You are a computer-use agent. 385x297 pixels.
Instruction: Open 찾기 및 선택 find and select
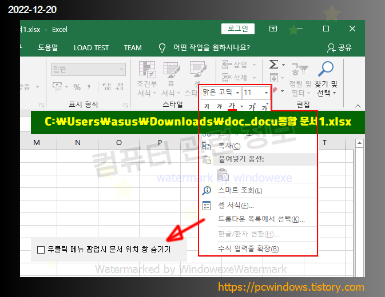point(326,78)
